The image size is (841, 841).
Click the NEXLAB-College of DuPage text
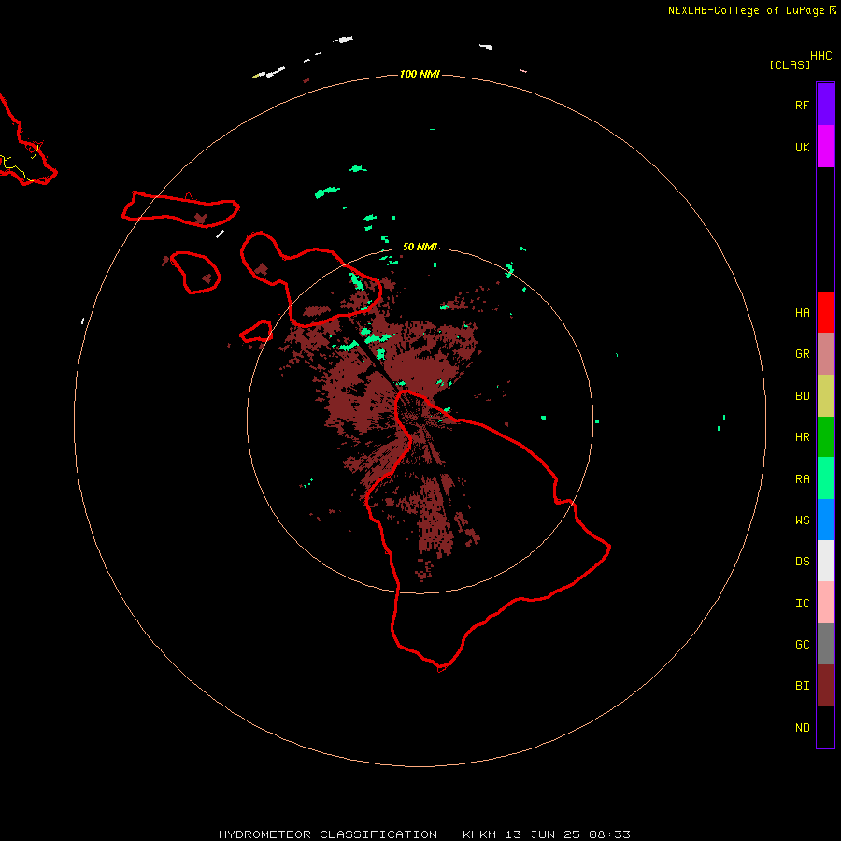(x=746, y=10)
